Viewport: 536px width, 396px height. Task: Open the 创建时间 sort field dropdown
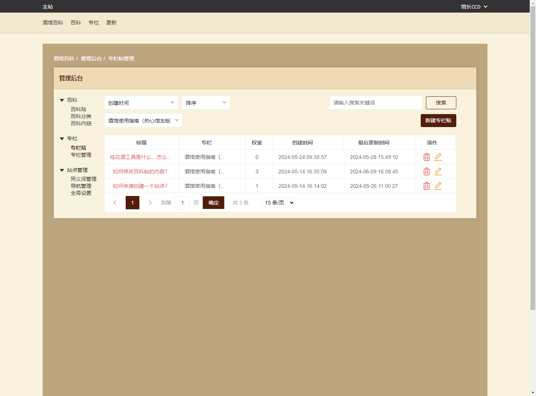point(141,103)
